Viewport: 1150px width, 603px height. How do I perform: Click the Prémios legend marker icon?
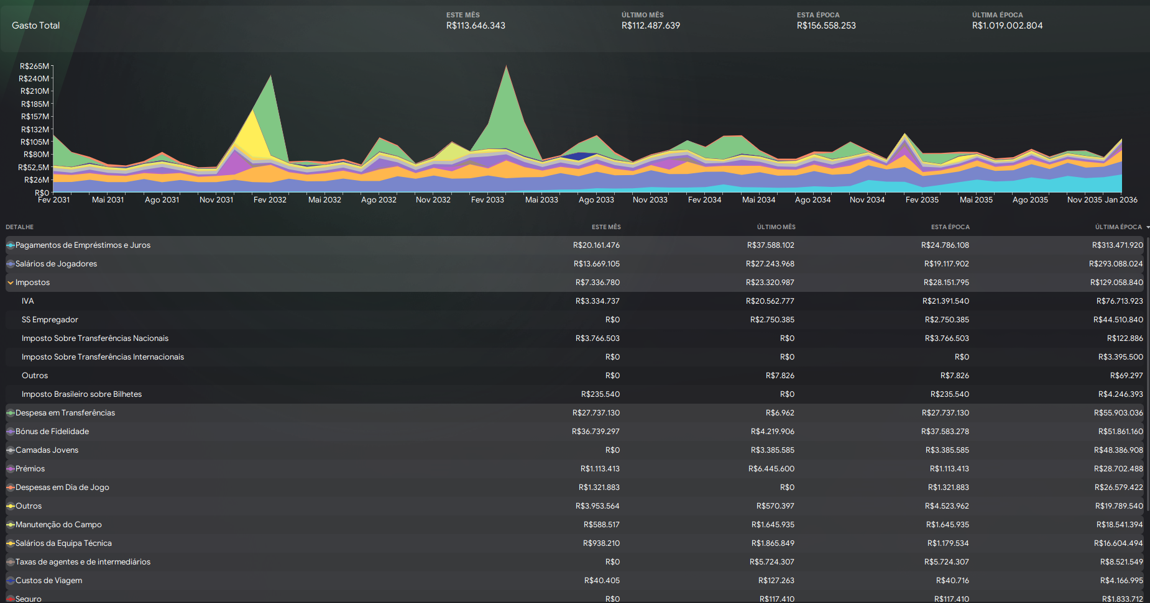(11, 469)
